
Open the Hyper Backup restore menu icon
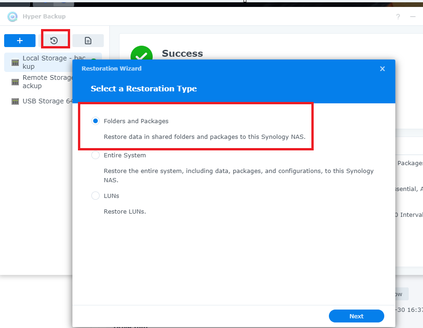55,40
